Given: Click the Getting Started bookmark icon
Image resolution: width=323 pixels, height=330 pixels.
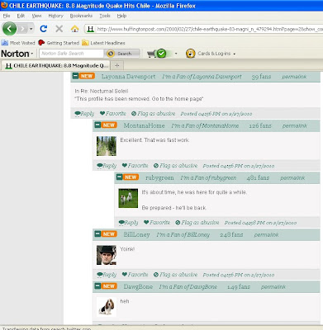Looking at the screenshot, I should pyautogui.click(x=41, y=43).
